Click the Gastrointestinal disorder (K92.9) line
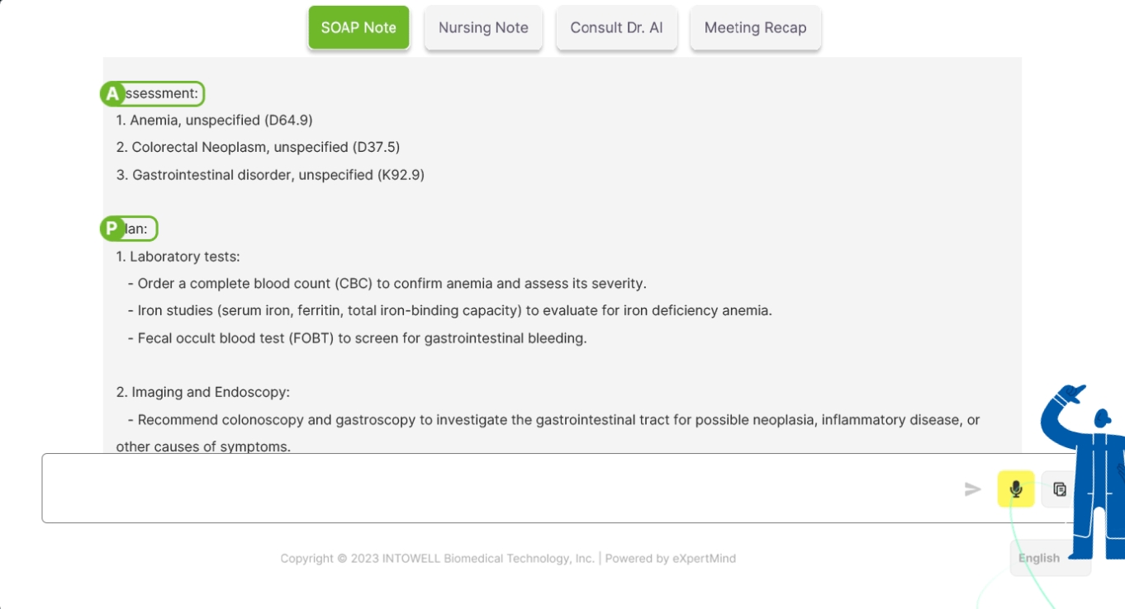This screenshot has width=1125, height=609. 270,175
